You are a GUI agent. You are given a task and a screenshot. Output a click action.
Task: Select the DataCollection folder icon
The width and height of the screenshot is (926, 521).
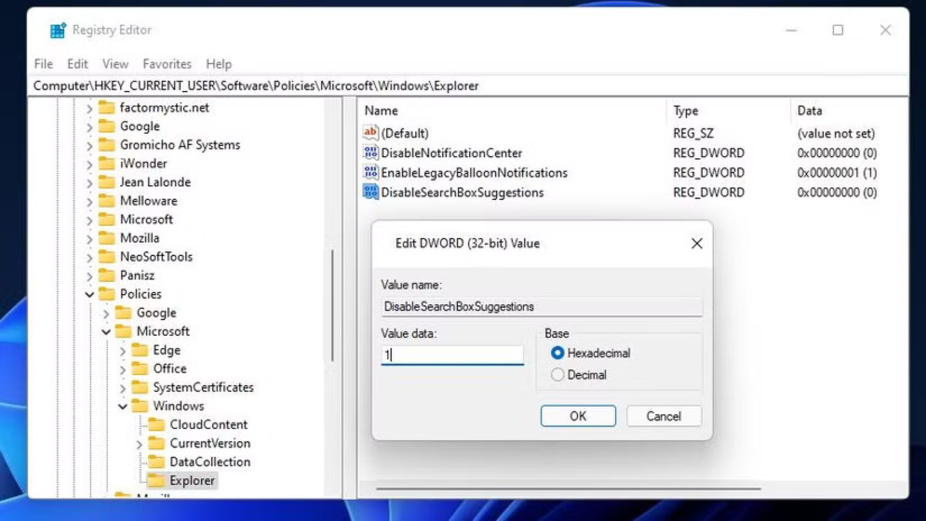pos(156,462)
